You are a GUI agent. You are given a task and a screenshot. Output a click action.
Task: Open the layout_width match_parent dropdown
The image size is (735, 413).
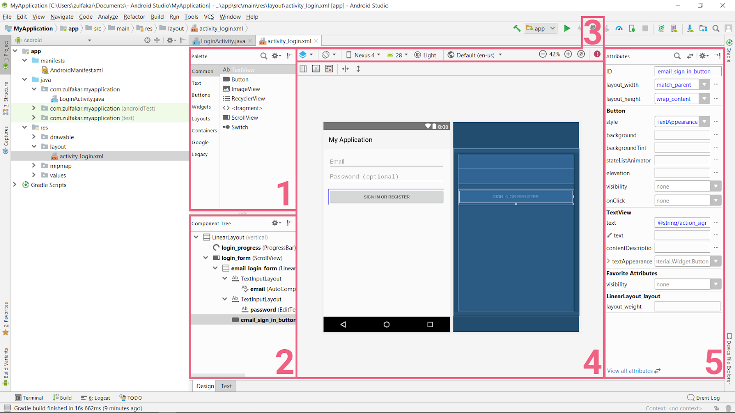pyautogui.click(x=704, y=84)
